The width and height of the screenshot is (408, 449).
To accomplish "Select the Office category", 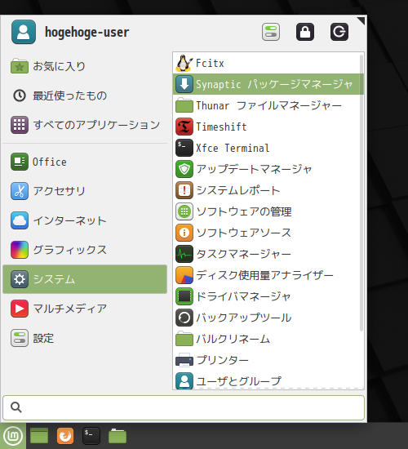I will click(x=85, y=162).
